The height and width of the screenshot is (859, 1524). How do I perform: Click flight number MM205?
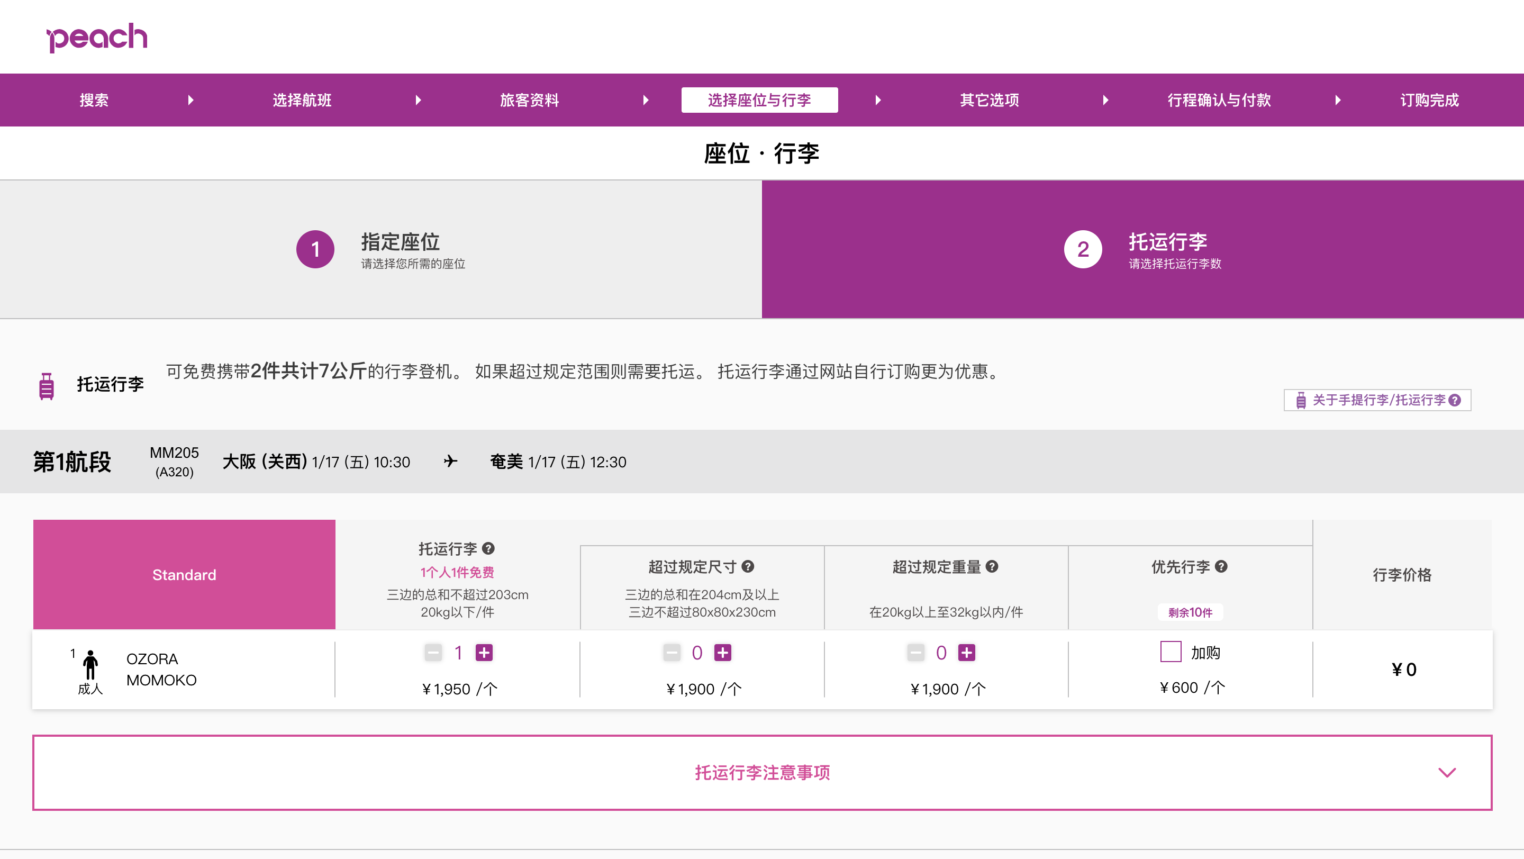click(174, 453)
